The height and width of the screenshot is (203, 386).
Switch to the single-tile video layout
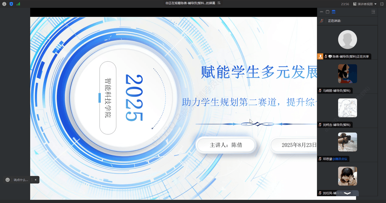pos(327,12)
